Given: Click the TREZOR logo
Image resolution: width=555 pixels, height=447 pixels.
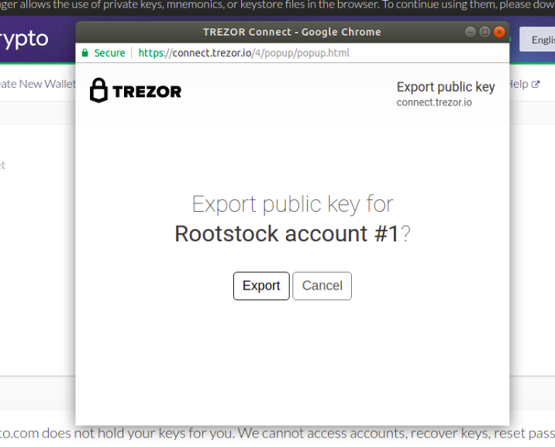Looking at the screenshot, I should 136,91.
